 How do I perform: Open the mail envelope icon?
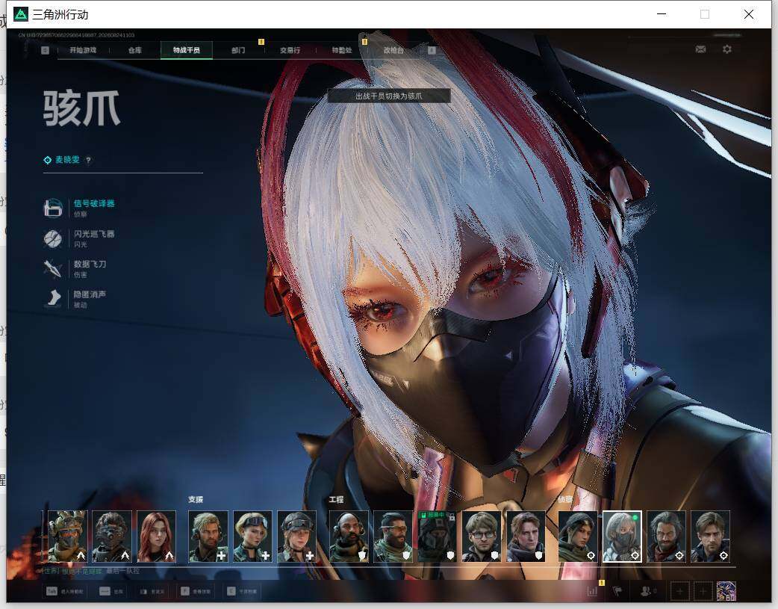(x=700, y=49)
